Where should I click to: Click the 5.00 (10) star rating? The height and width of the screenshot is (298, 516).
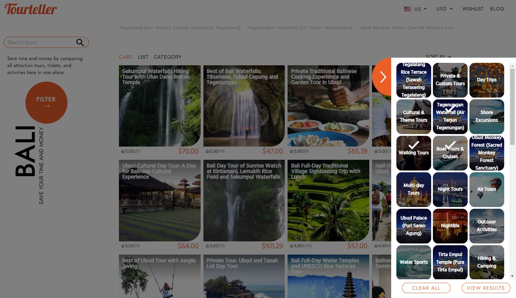(215, 246)
